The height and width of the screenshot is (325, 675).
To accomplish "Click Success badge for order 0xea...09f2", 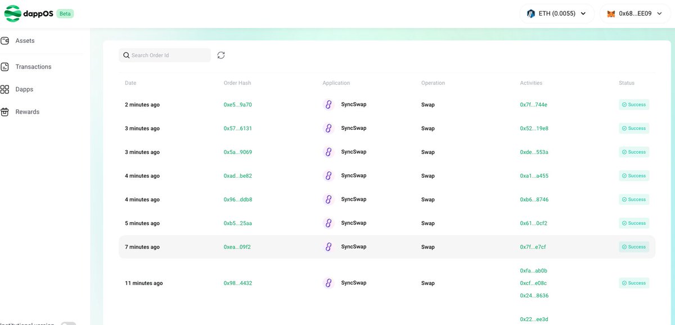I will [634, 247].
